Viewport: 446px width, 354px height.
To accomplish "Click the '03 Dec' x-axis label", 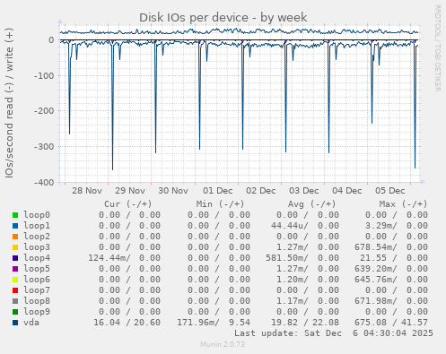I will click(x=304, y=191).
